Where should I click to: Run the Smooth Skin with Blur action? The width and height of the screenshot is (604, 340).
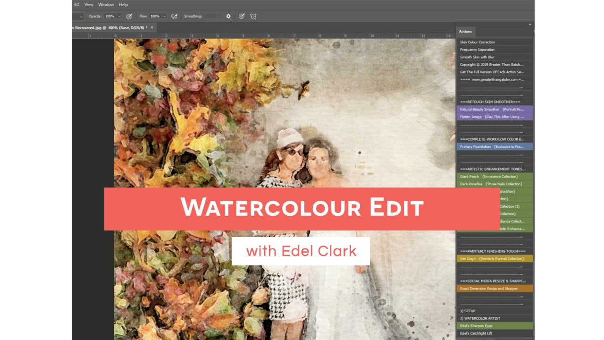(495, 57)
